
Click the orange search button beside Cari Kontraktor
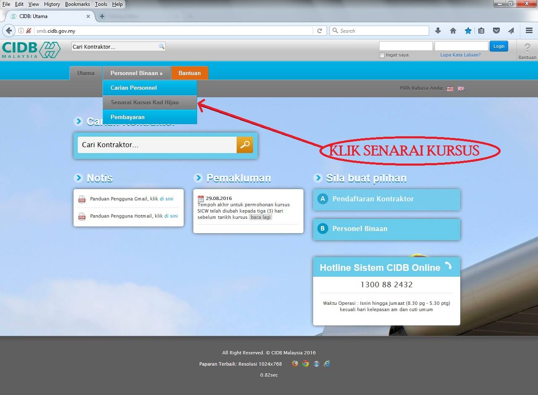245,145
